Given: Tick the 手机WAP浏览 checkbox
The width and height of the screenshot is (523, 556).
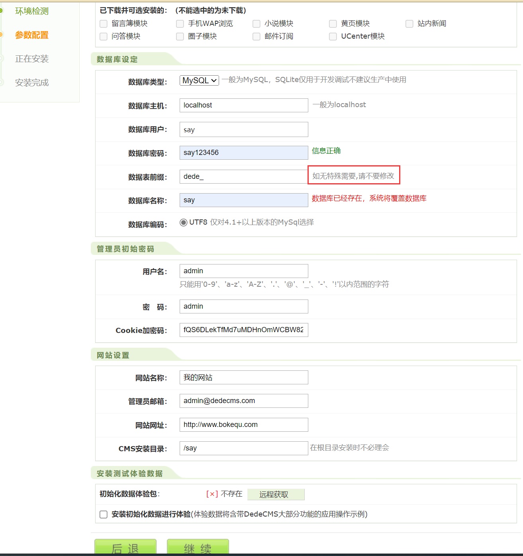Looking at the screenshot, I should (x=180, y=24).
